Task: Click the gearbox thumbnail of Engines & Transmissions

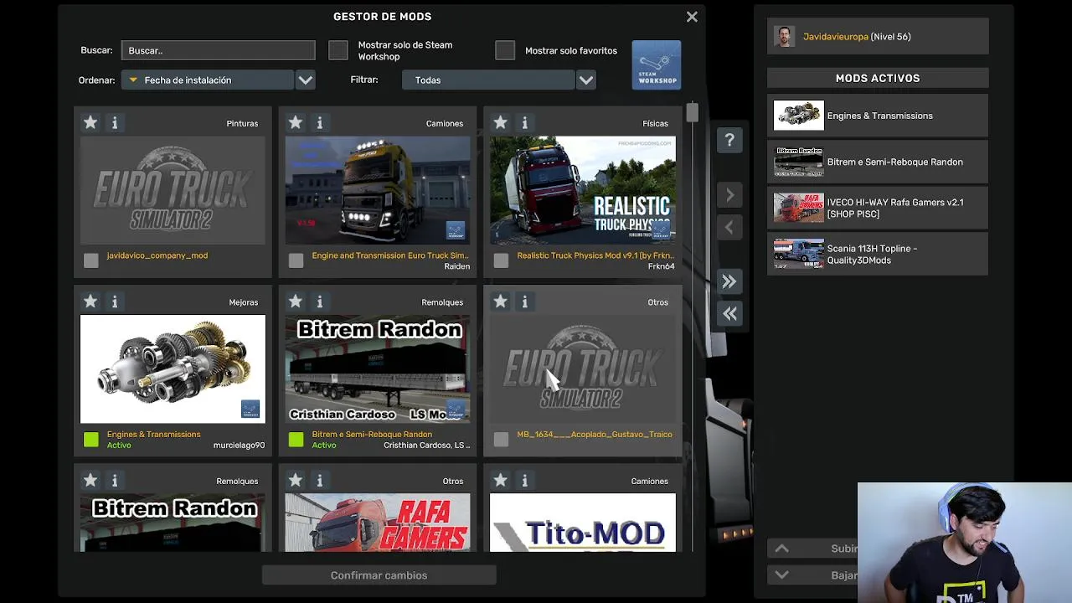Action: tap(173, 369)
